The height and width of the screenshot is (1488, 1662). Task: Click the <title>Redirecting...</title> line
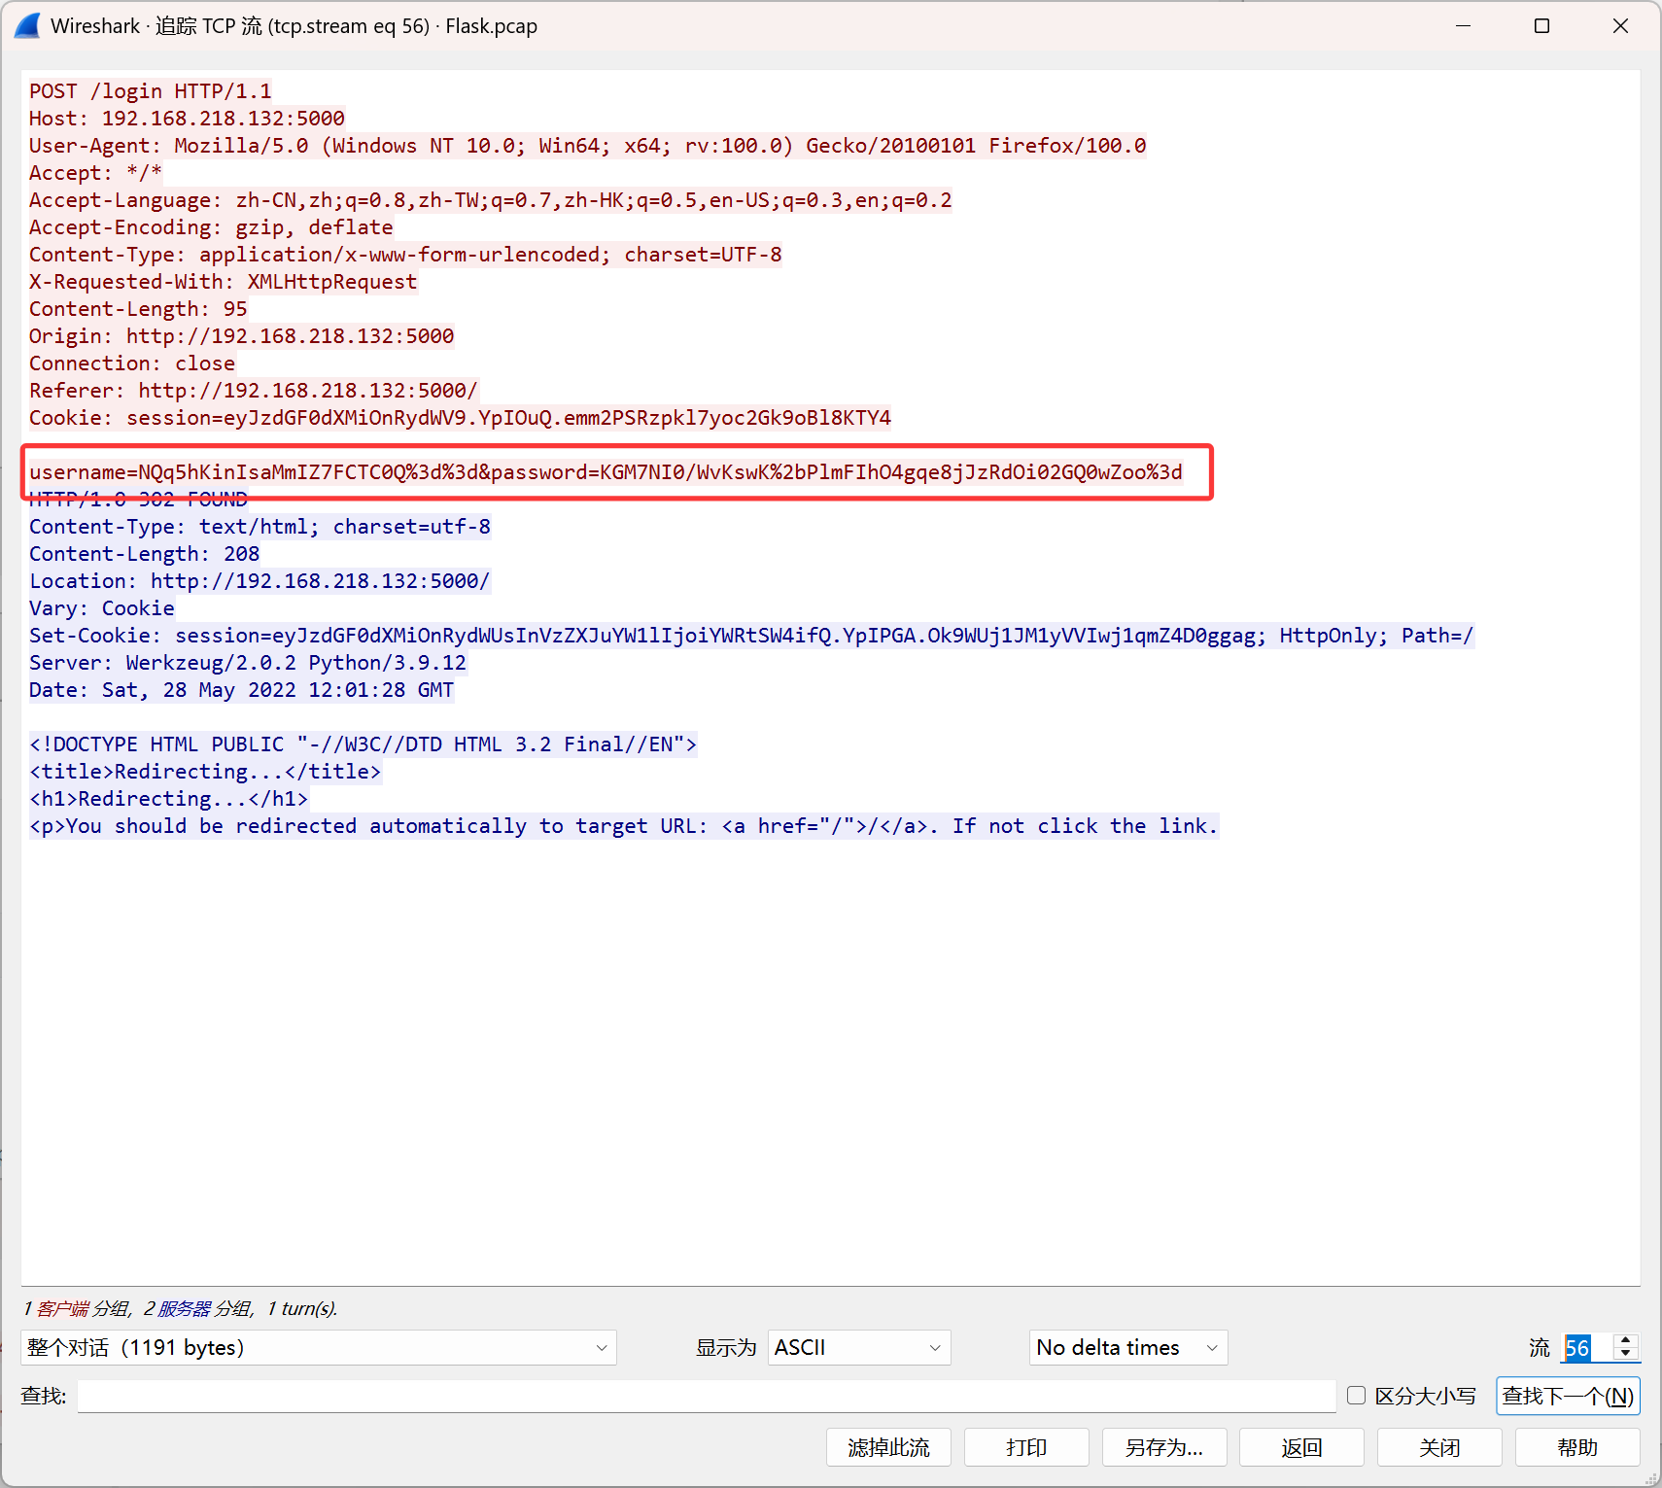(205, 772)
